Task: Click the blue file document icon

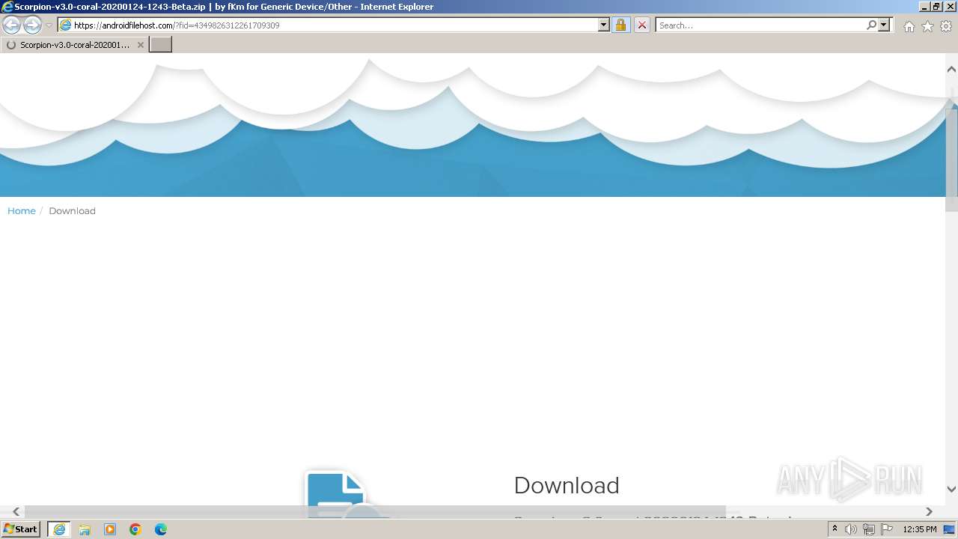Action: click(344, 494)
